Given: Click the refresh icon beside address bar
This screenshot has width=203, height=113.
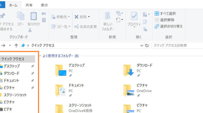Looking at the screenshot, I should [x=147, y=45].
